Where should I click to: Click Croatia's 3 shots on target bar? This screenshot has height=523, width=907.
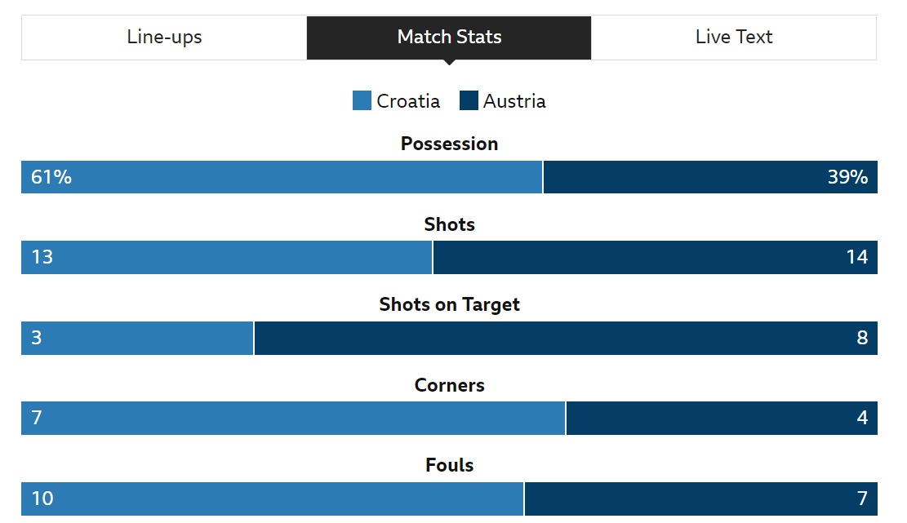tap(137, 338)
